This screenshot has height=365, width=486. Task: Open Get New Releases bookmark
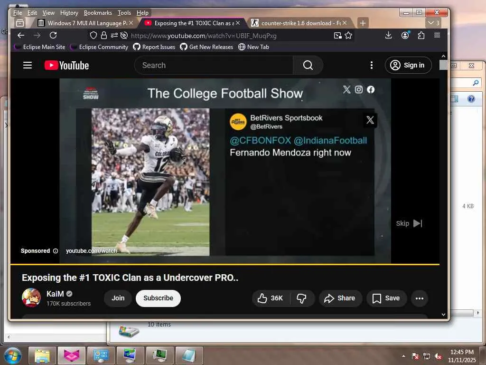[x=207, y=47]
